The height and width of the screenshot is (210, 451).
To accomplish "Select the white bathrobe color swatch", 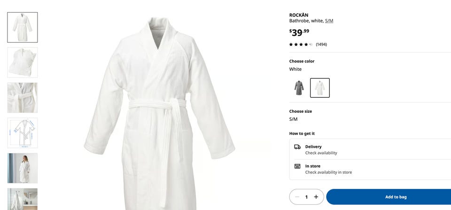I will coord(320,88).
